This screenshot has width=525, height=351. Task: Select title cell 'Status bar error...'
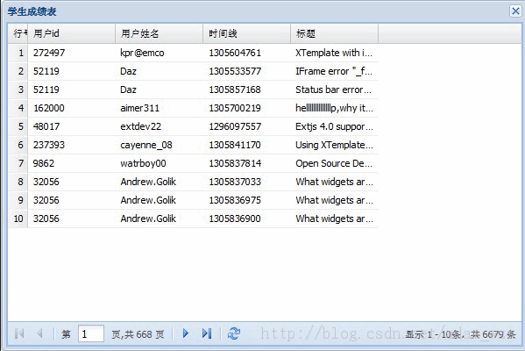coord(335,90)
